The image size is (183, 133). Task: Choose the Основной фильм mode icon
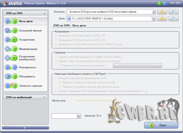coord(11,31)
